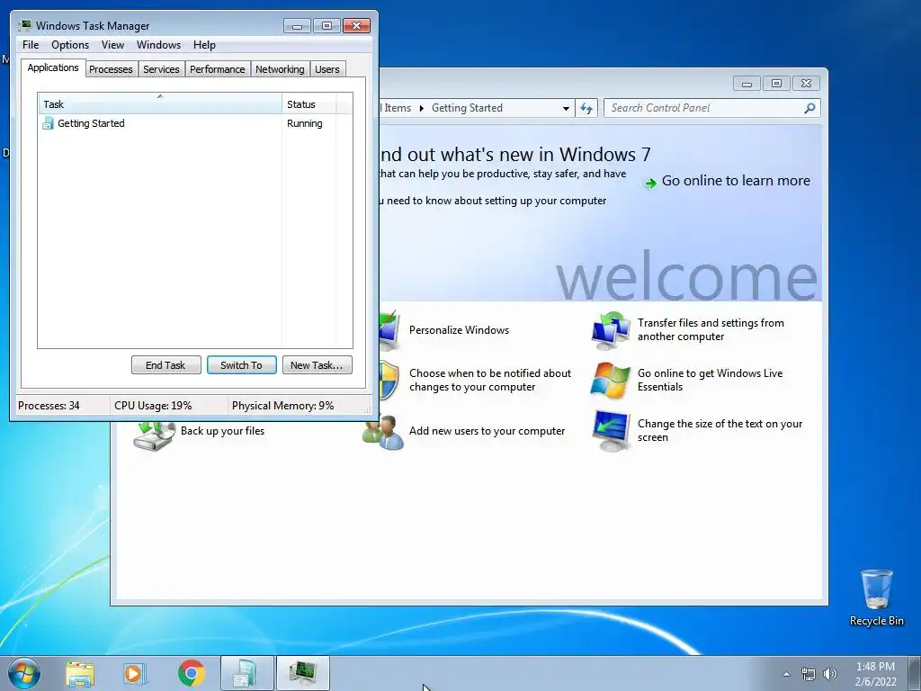Click the Show desktop strip at taskbar end

[915, 673]
